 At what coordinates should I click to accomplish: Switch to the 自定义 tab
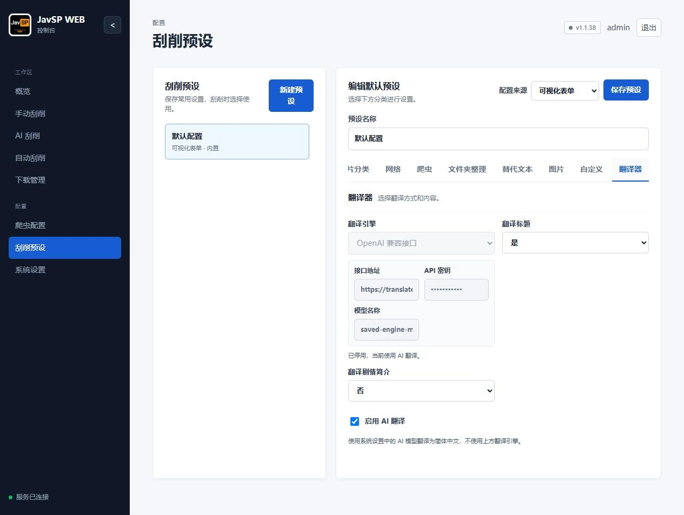pyautogui.click(x=592, y=169)
